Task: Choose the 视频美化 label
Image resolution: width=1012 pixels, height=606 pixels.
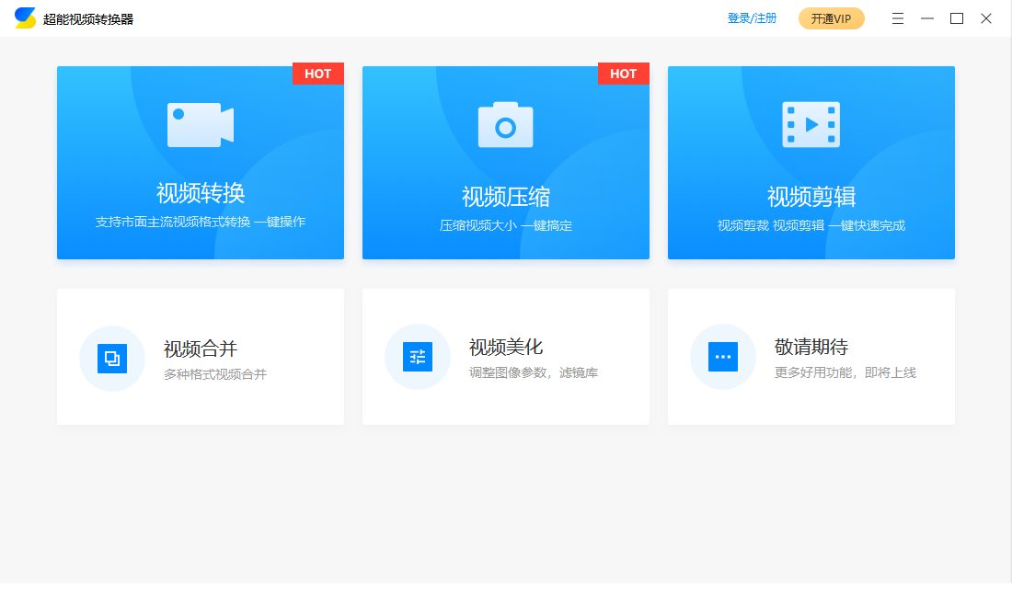Action: (506, 347)
